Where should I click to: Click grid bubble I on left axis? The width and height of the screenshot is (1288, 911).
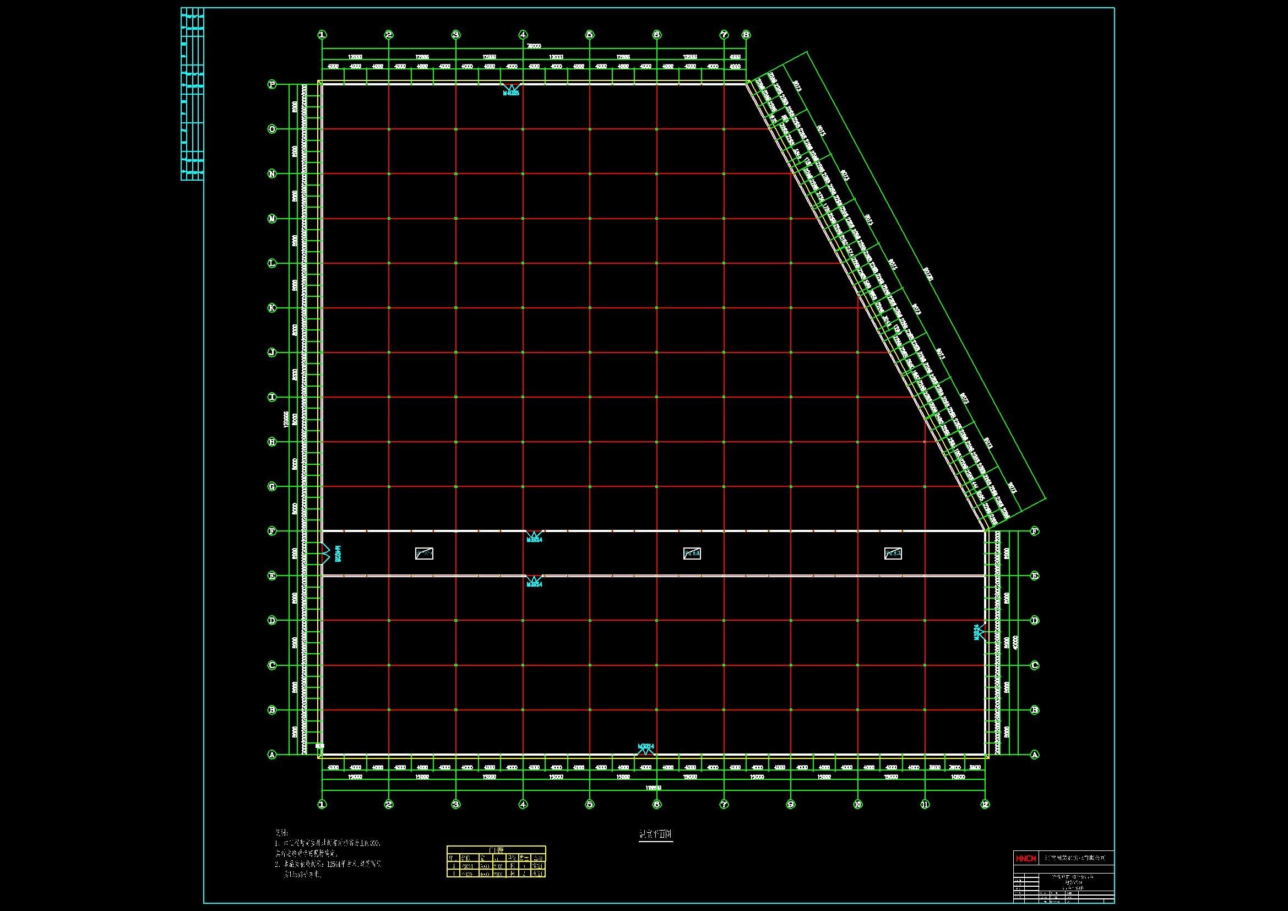tap(272, 397)
